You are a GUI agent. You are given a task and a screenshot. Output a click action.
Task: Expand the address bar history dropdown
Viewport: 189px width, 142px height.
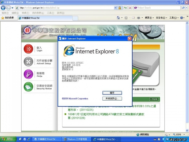(x=115, y=8)
